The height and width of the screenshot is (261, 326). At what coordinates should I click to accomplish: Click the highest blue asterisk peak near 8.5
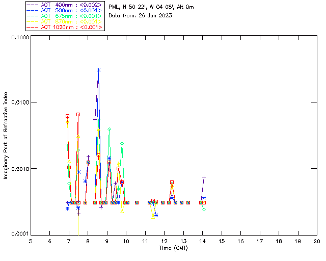[x=98, y=70]
